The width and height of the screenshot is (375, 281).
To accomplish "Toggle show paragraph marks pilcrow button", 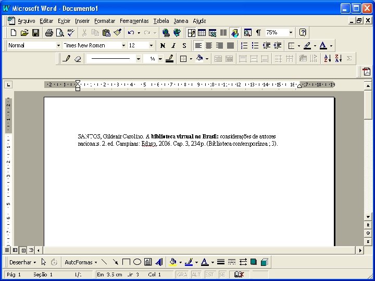I will [x=258, y=32].
